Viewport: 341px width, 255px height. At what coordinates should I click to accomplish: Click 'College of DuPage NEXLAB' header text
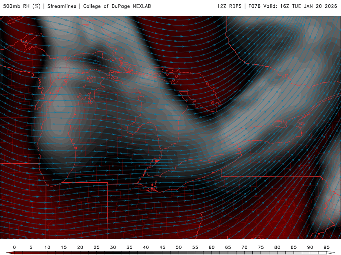tap(117, 6)
